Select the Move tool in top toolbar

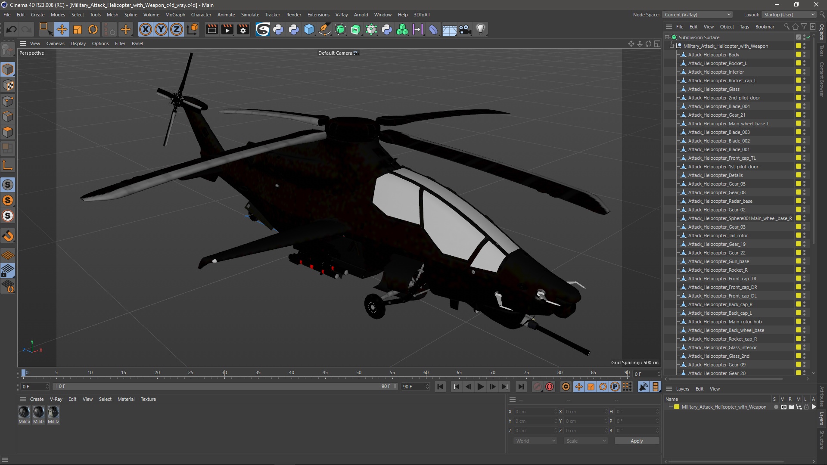tap(62, 29)
